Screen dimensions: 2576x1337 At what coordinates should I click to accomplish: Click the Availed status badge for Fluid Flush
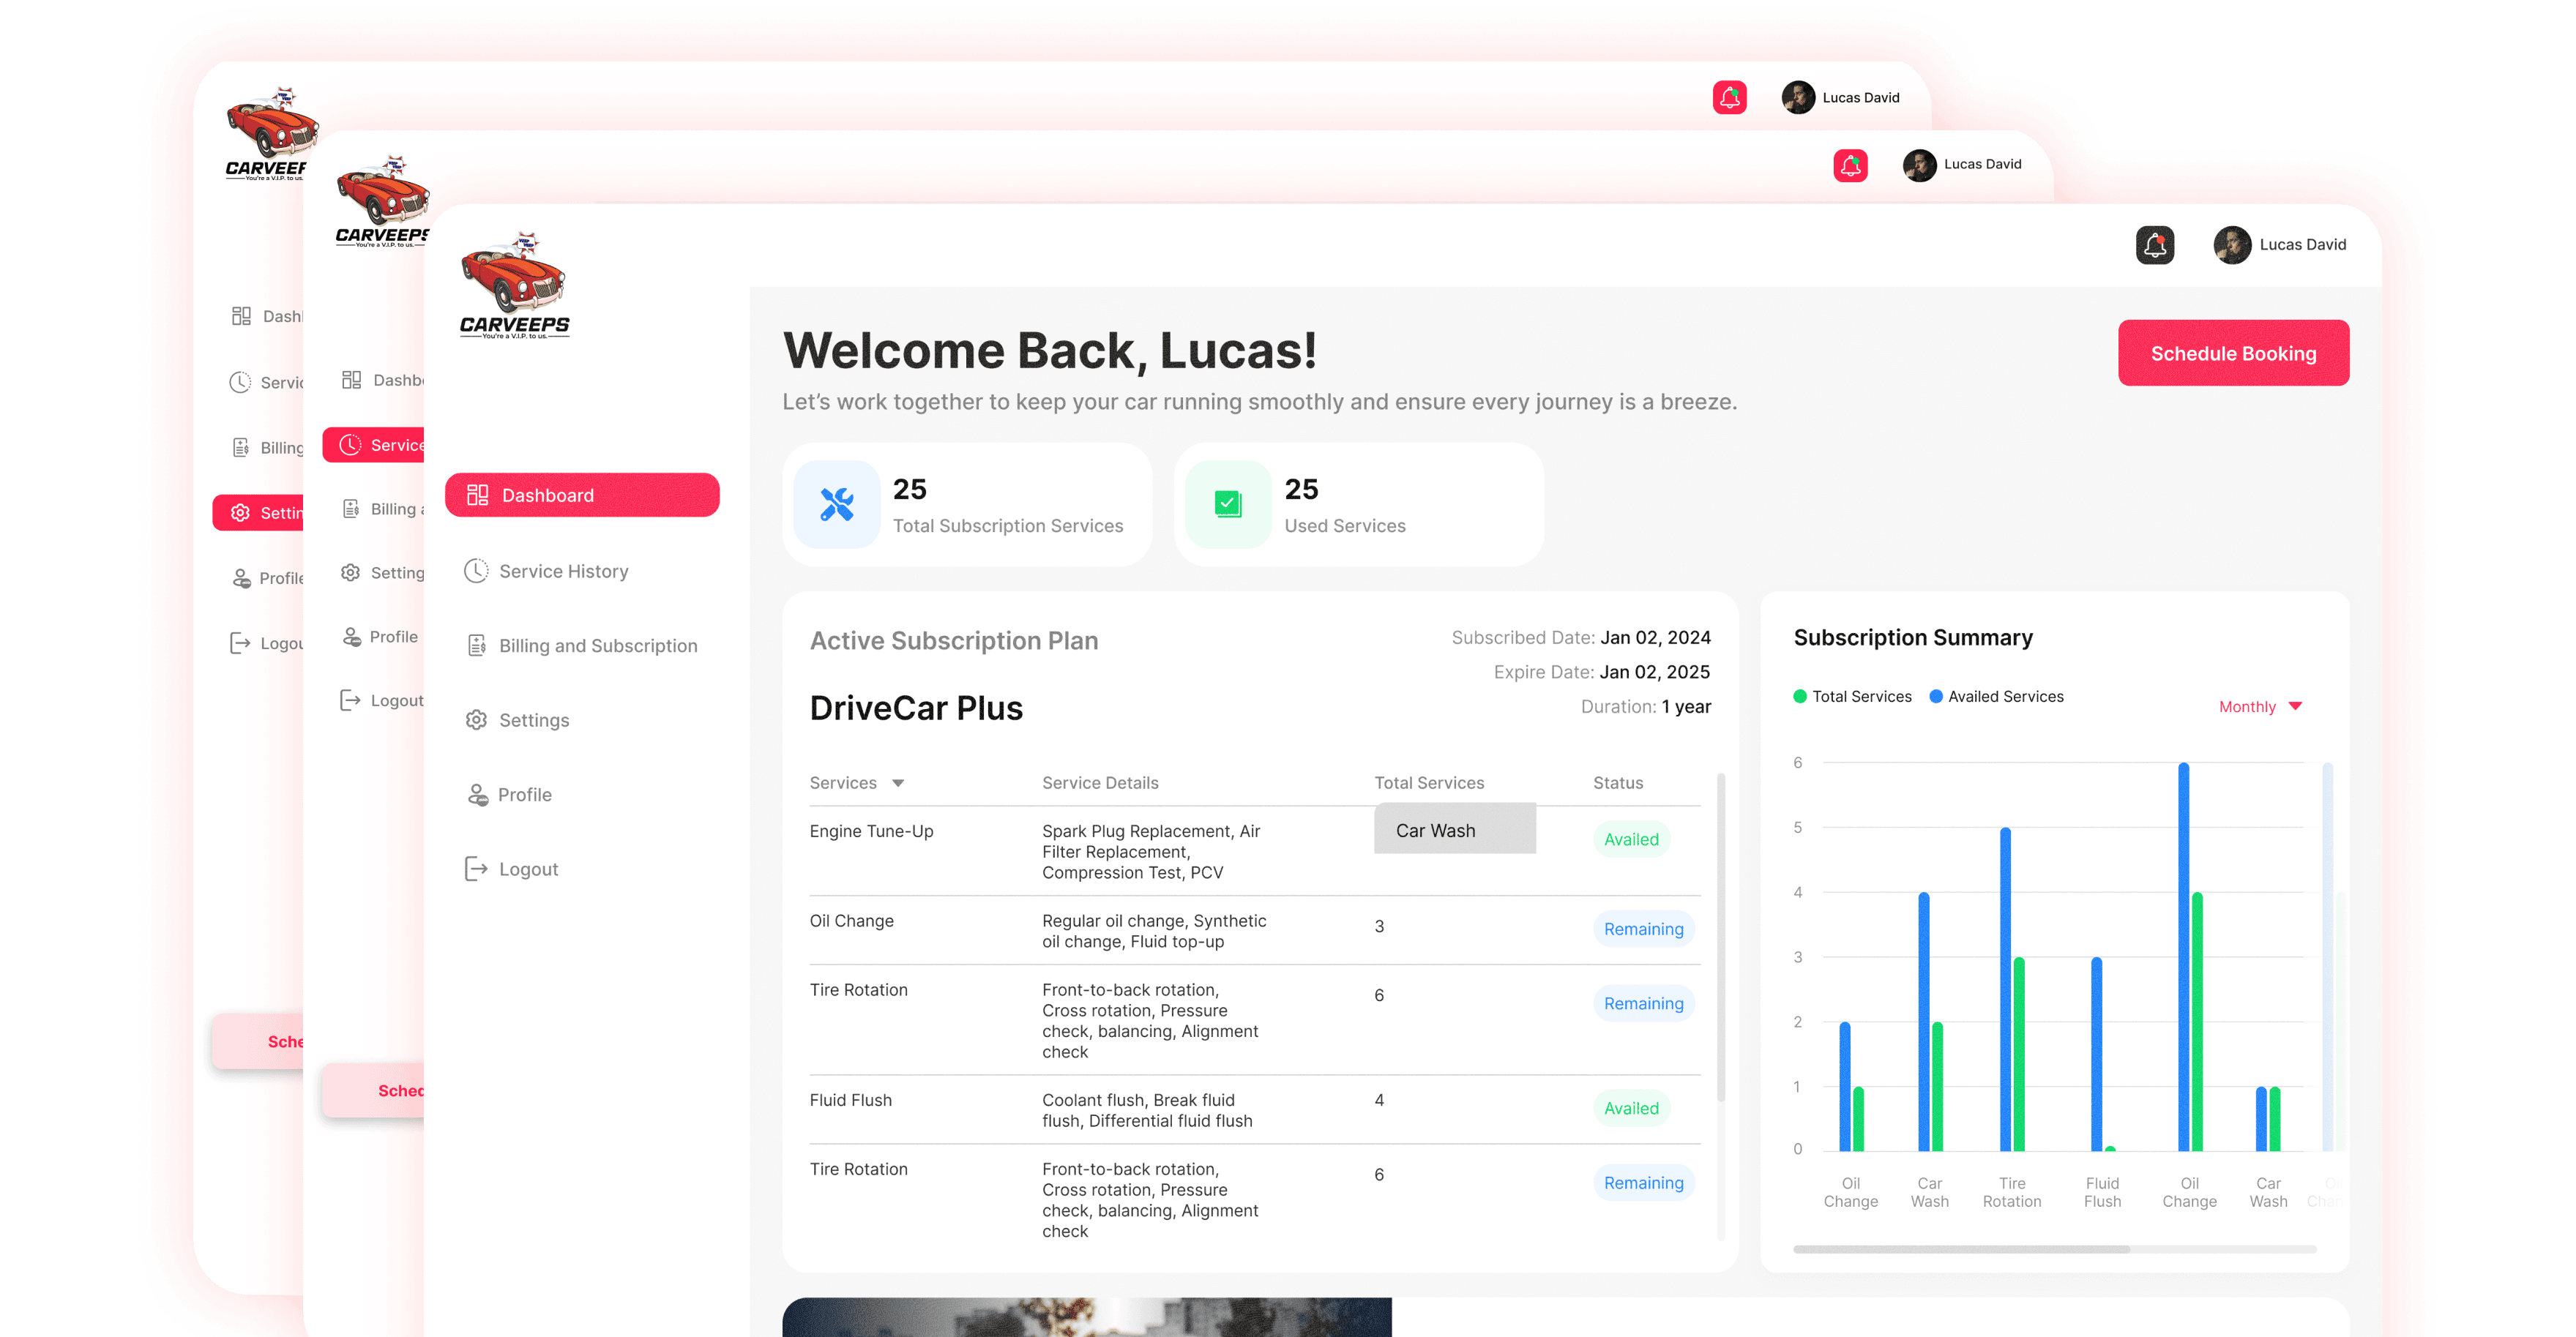point(1631,1109)
